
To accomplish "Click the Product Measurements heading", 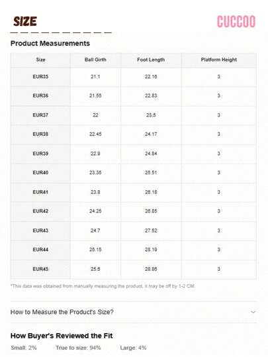I will click(50, 43).
